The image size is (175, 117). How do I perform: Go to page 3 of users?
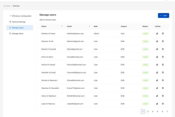click(x=153, y=111)
